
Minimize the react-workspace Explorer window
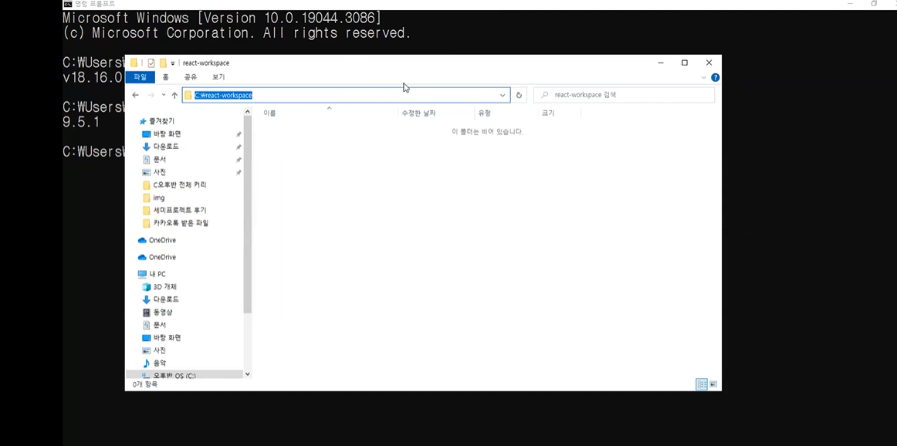pyautogui.click(x=661, y=63)
